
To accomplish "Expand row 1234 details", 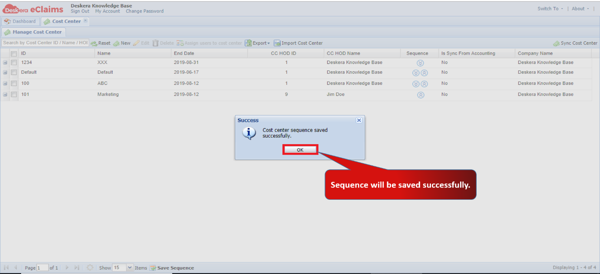I will (x=5, y=63).
